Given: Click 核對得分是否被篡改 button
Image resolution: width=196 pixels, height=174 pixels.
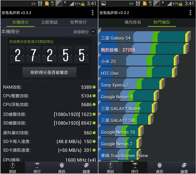Looking at the screenshot, I should 49,72.
